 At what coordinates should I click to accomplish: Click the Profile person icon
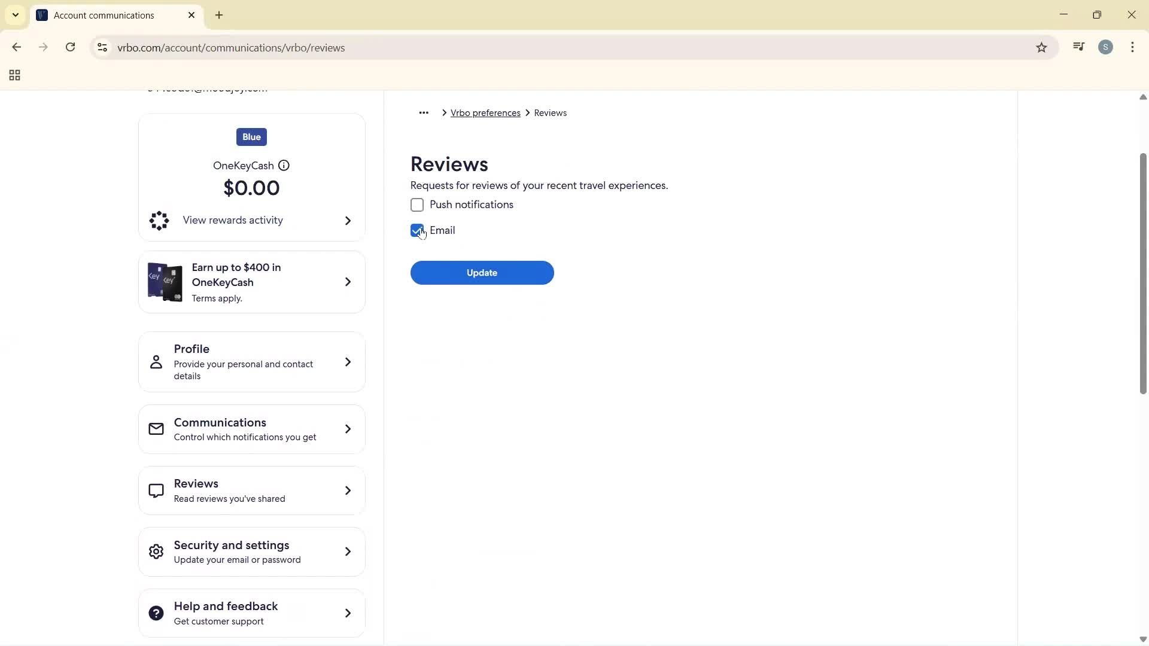(x=156, y=361)
